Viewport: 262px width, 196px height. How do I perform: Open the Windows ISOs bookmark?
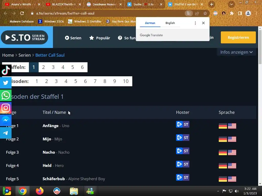[x=51, y=21]
